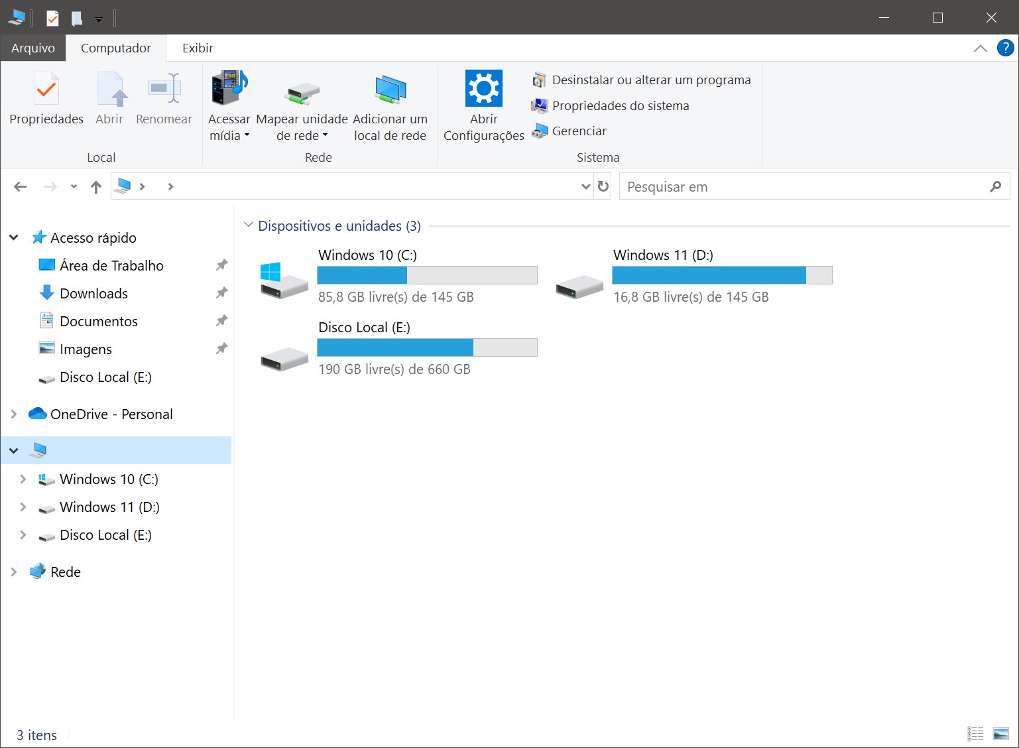Click the selected computer icon in navigation tree
Screen dimensions: 1019x748
point(39,450)
